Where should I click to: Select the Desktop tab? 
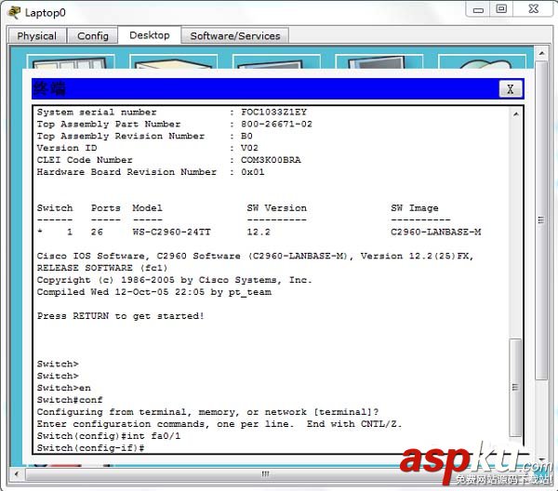pyautogui.click(x=150, y=35)
